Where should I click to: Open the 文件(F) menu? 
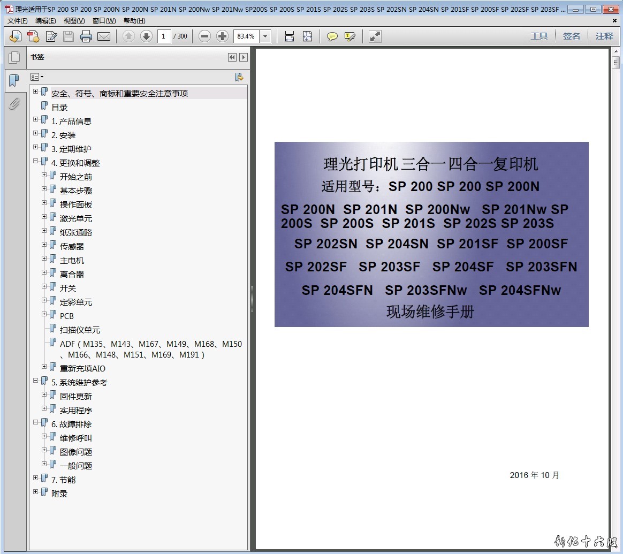[17, 21]
